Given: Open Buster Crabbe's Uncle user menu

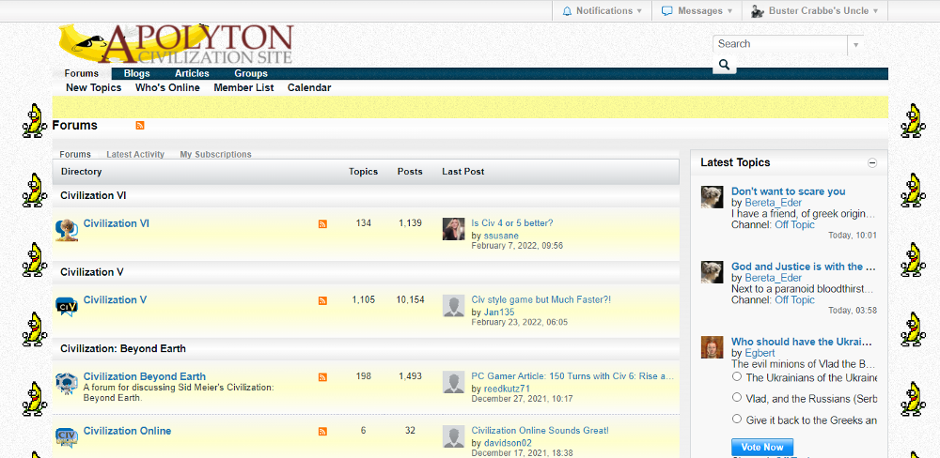Looking at the screenshot, I should [x=814, y=10].
